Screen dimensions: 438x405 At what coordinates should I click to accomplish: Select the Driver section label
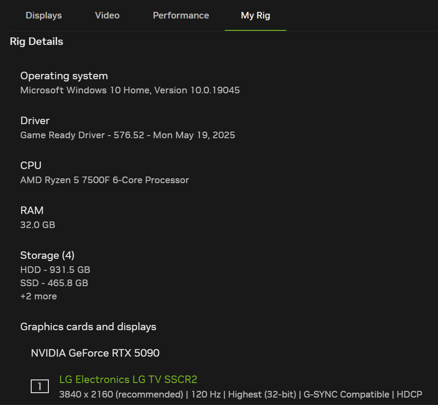pyautogui.click(x=35, y=121)
